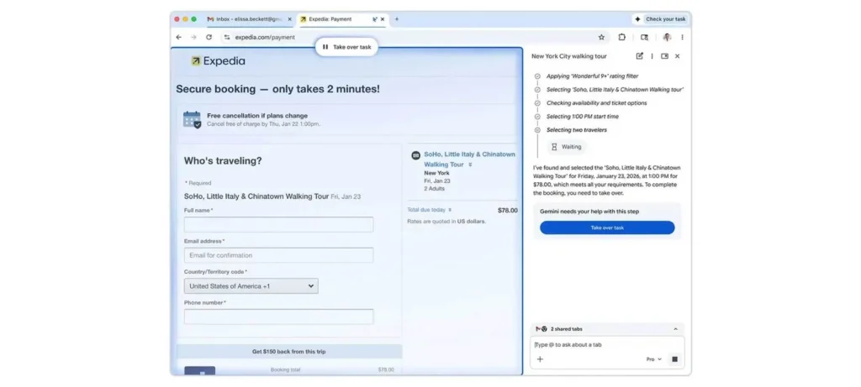Open Country/Territory code dropdown

pos(251,286)
